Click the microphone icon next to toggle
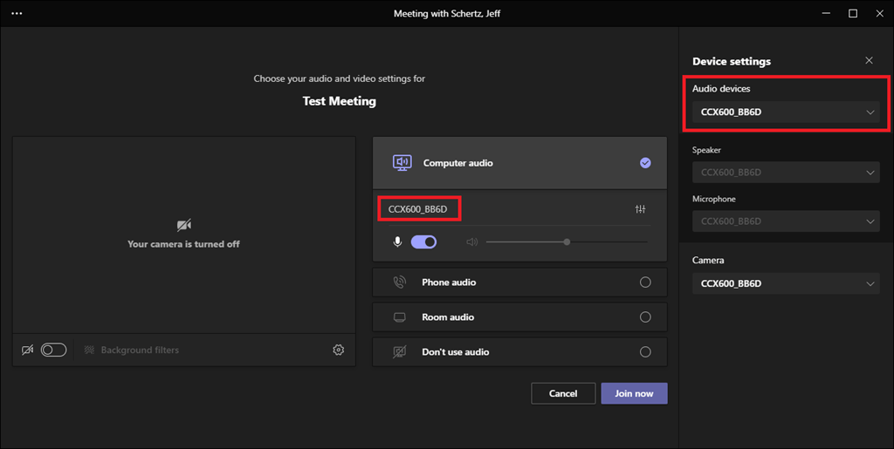894x449 pixels. 397,242
